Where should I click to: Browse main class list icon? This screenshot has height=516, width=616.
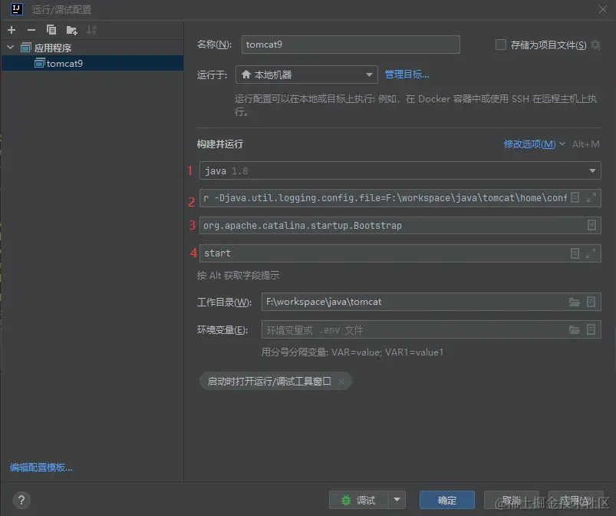point(591,225)
